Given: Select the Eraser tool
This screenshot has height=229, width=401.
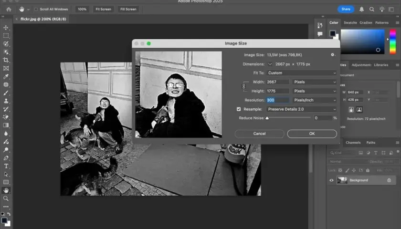Looking at the screenshot, I should click(6, 117).
